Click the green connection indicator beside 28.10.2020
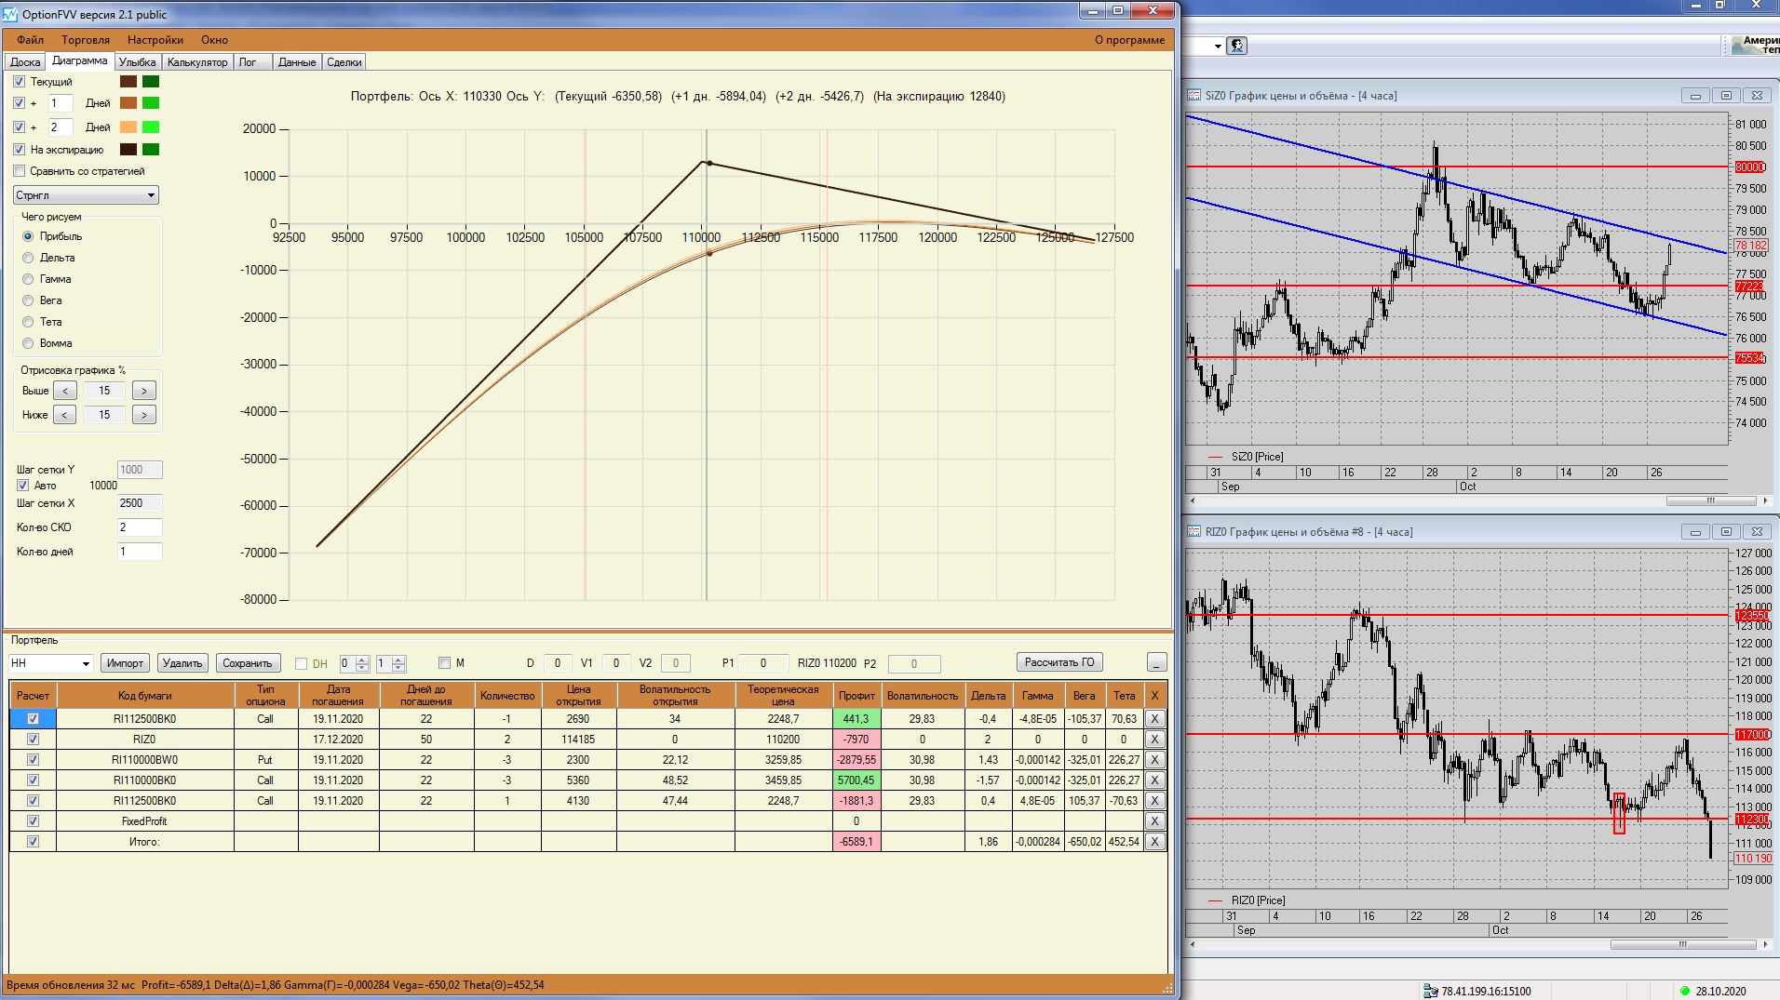Screen dimensions: 1780x1000 tap(1684, 991)
